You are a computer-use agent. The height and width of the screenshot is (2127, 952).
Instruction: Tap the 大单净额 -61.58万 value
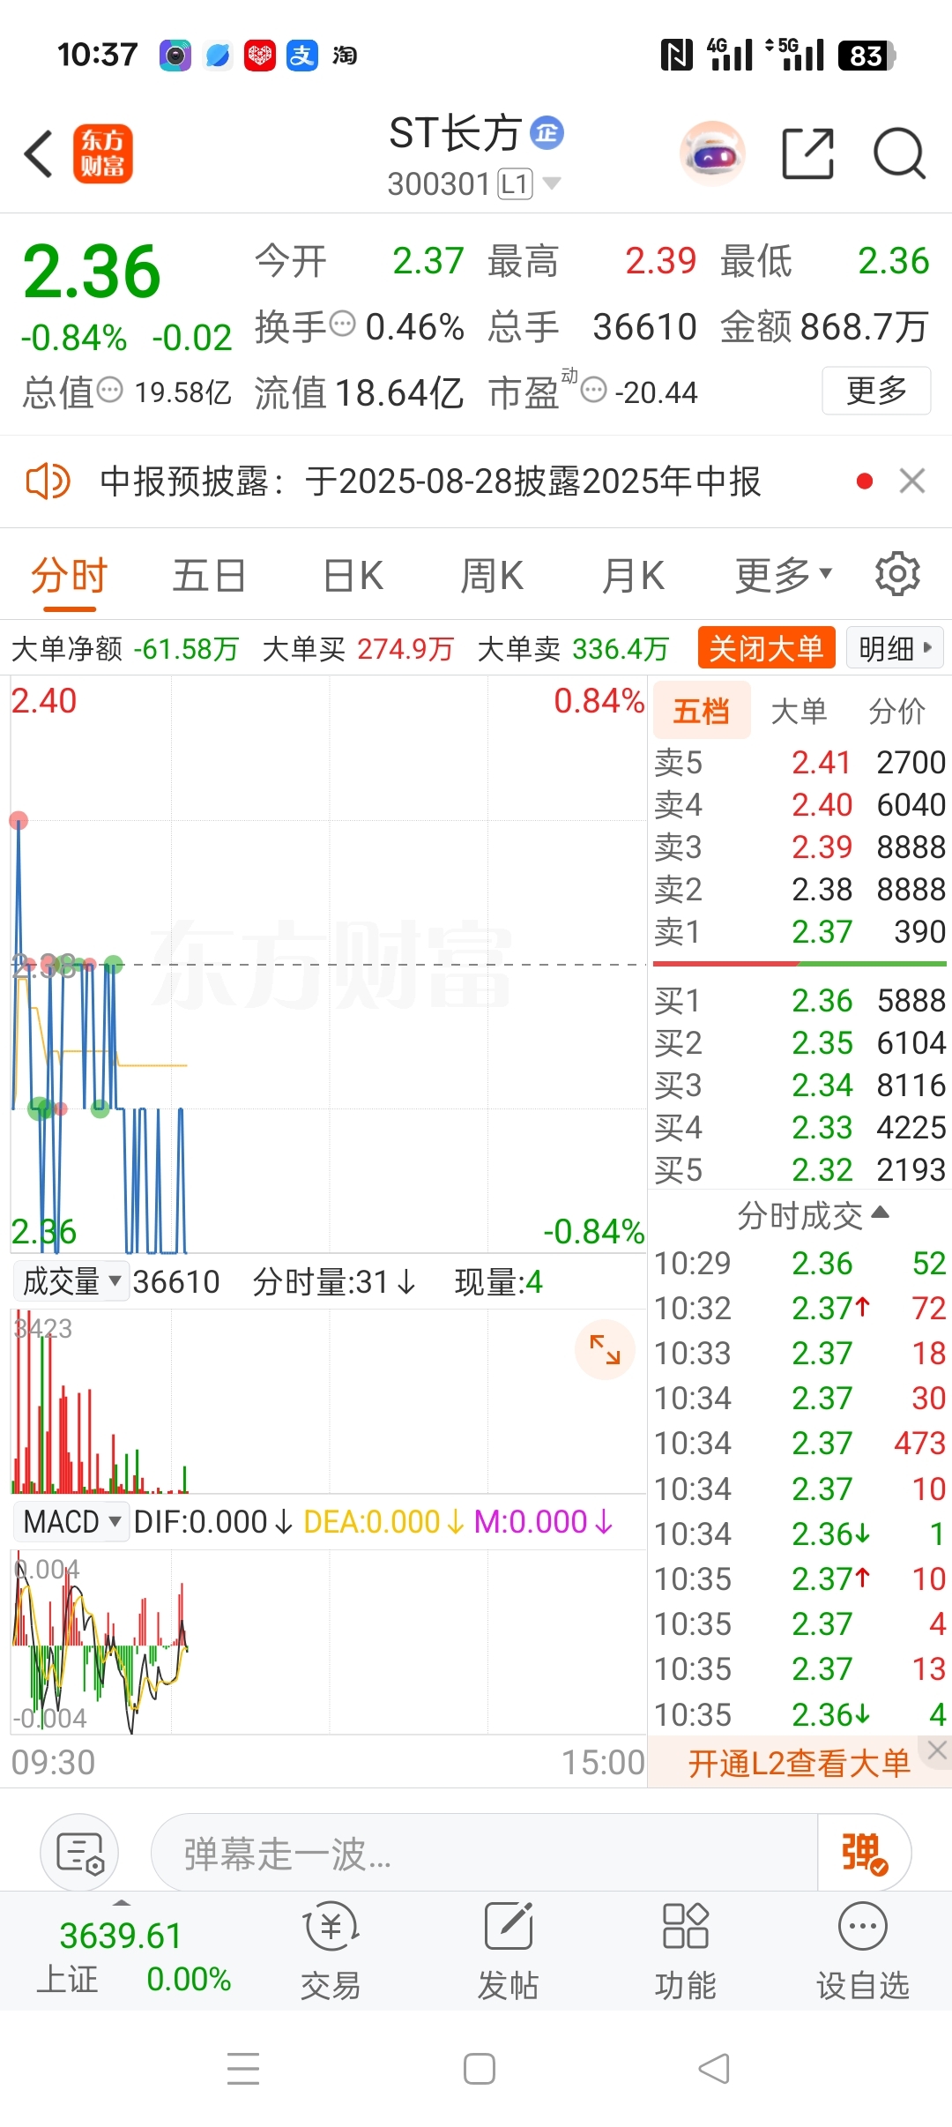(186, 649)
